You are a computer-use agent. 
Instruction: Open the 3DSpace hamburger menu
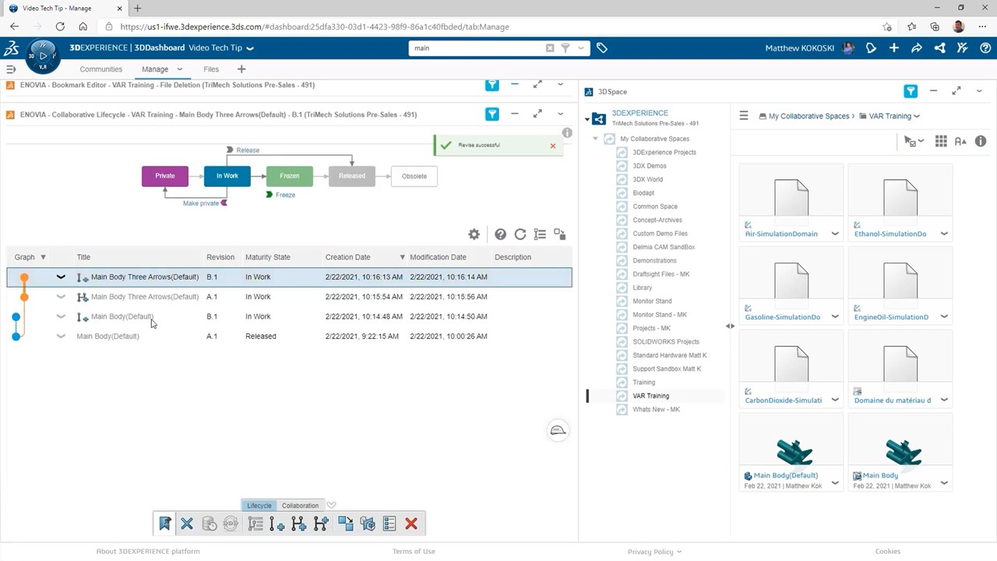point(744,116)
